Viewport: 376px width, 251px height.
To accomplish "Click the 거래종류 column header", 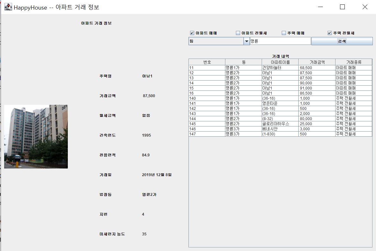I will pos(354,62).
